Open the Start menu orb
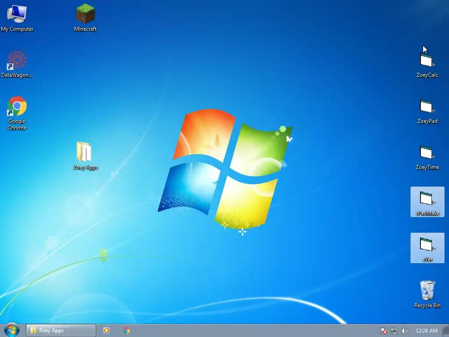The height and width of the screenshot is (337, 449). coord(12,330)
